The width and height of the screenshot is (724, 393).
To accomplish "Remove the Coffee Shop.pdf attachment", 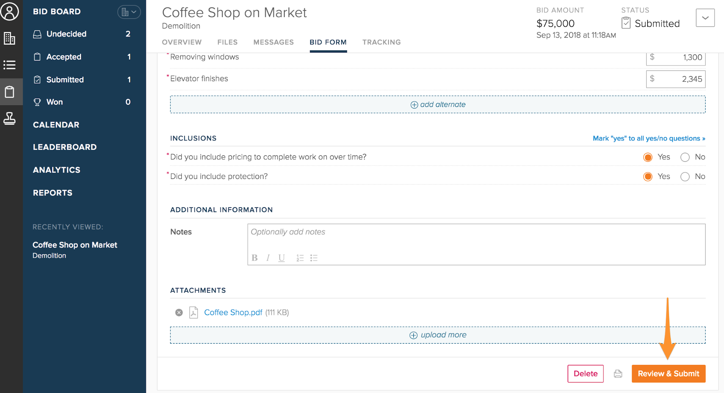I will point(179,313).
